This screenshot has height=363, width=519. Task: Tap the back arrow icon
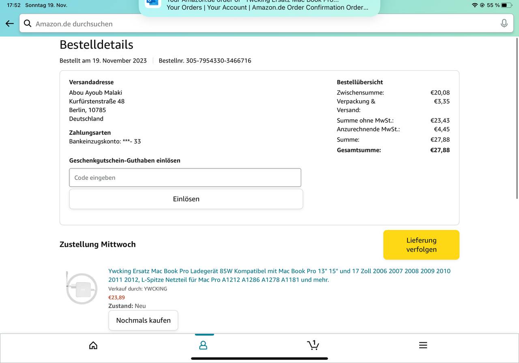coord(10,24)
